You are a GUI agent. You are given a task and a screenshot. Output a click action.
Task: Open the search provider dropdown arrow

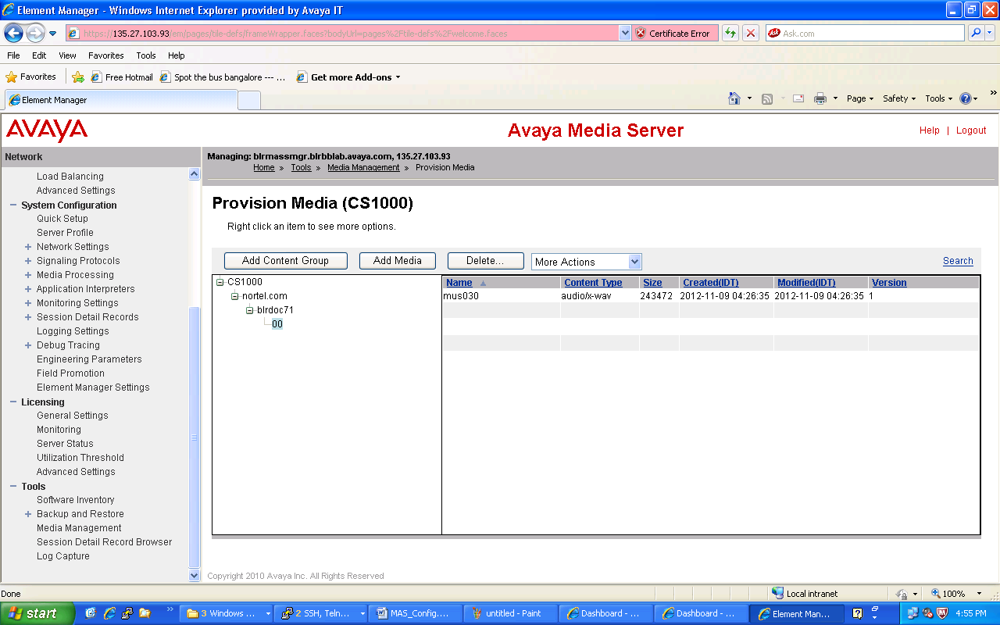(991, 33)
